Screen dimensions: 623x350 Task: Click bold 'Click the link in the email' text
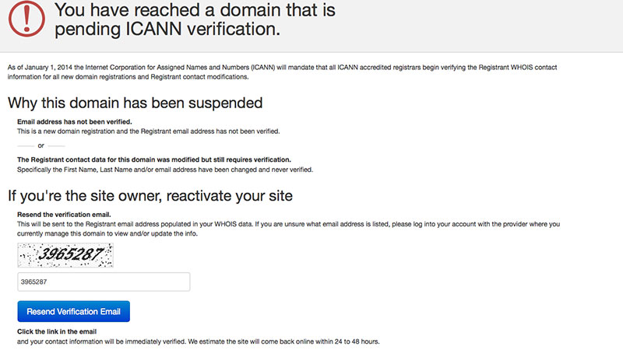click(64, 332)
